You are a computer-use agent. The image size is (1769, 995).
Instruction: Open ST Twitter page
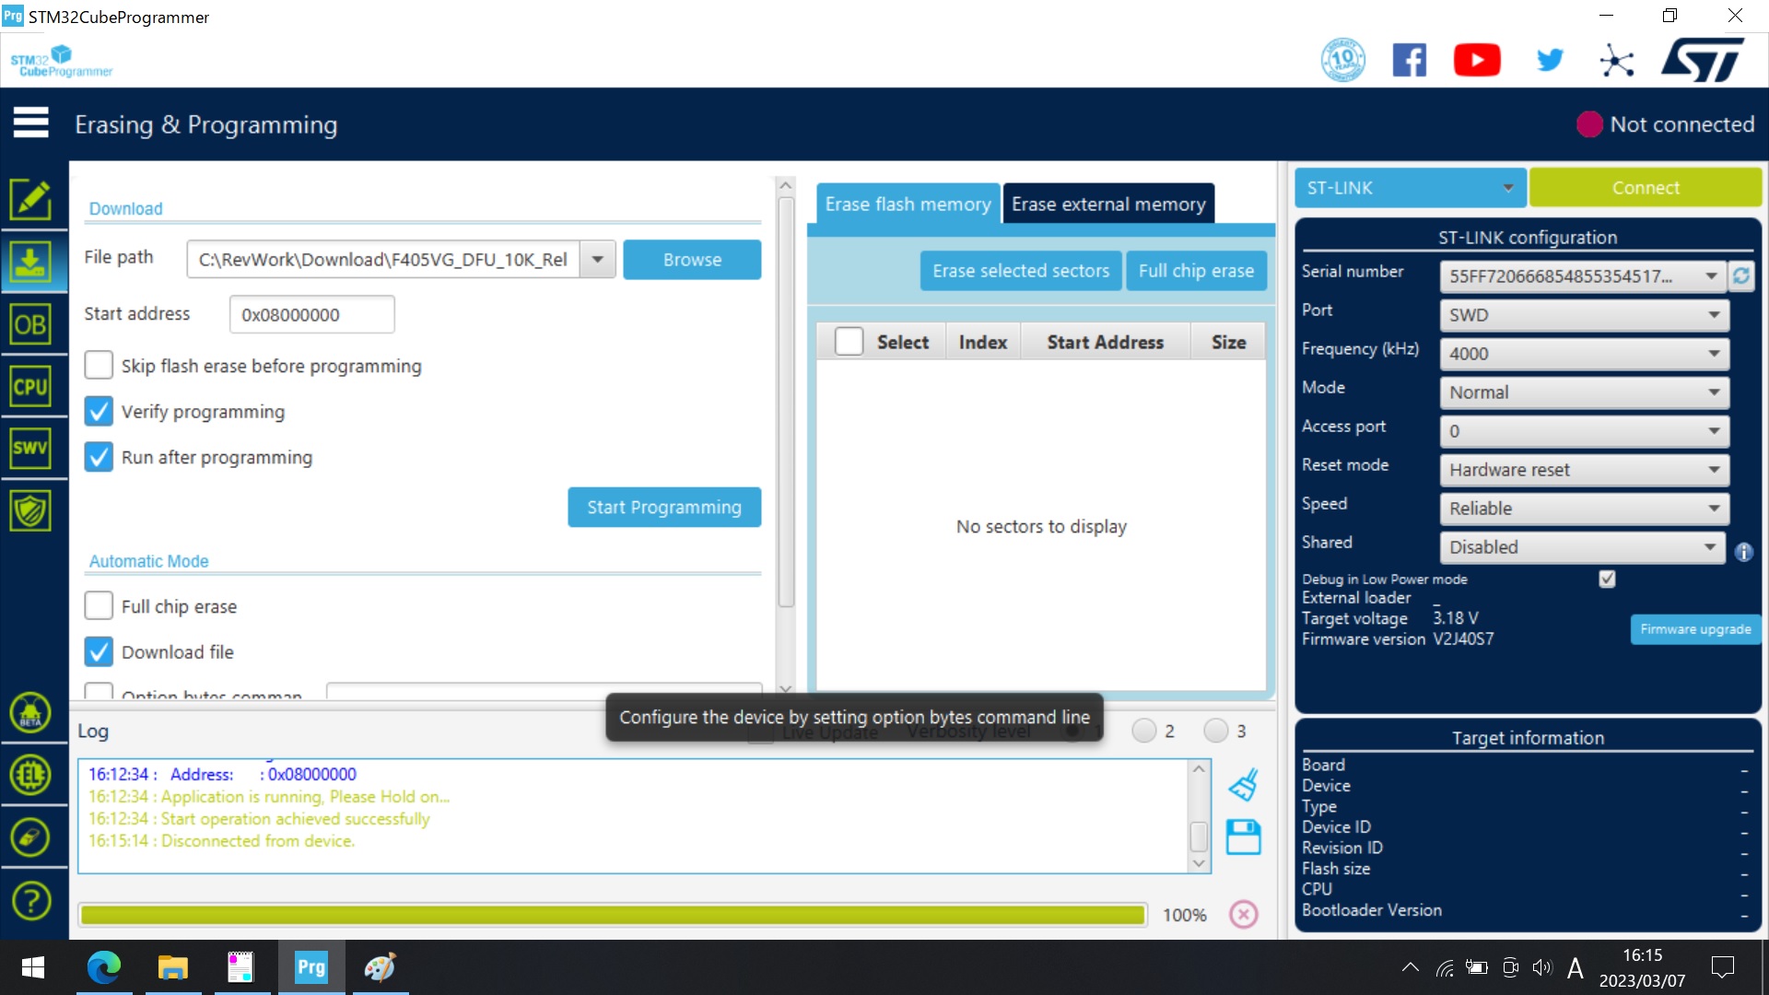coord(1550,61)
